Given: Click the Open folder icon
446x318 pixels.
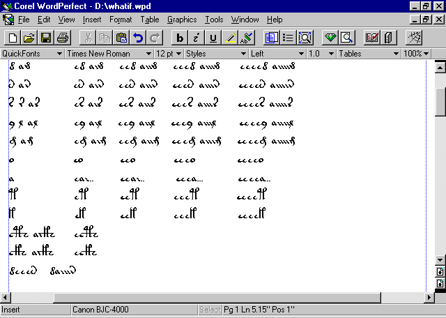Looking at the screenshot, I should tap(29, 38).
